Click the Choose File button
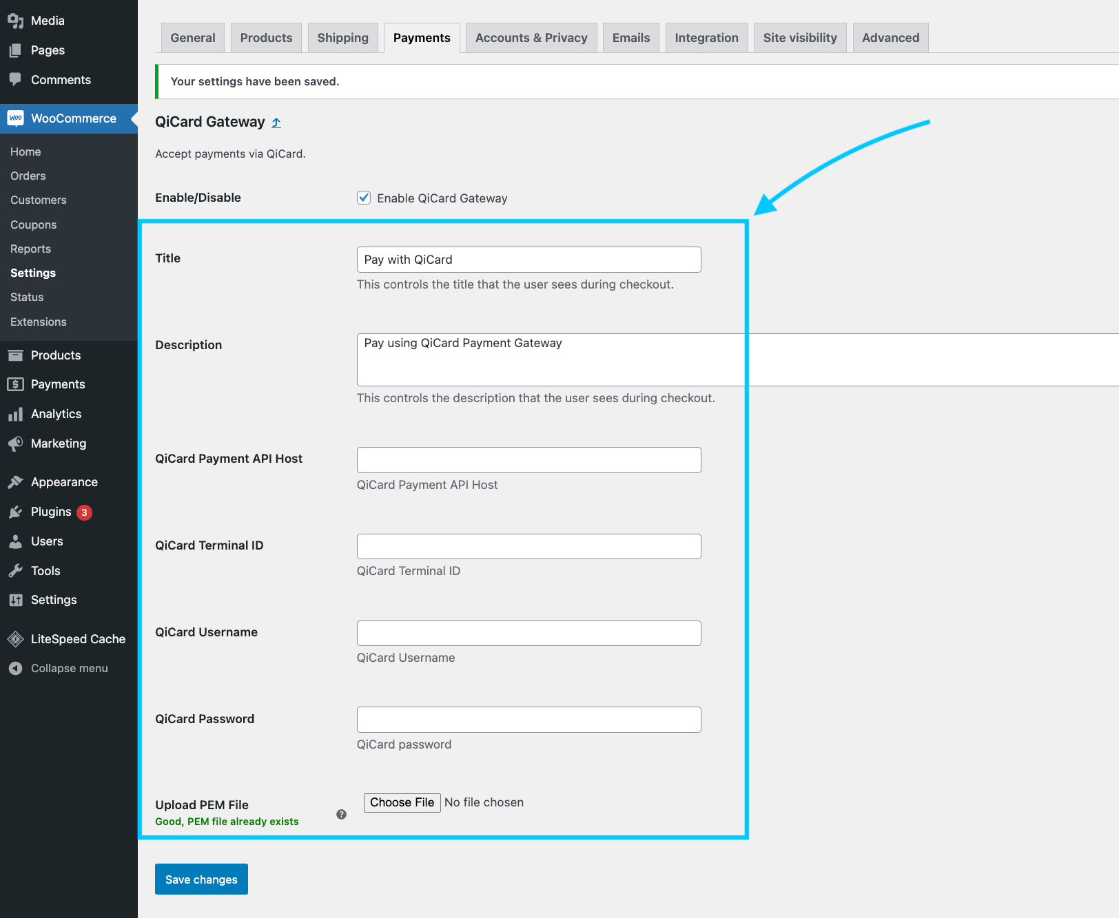Image resolution: width=1119 pixels, height=918 pixels. (402, 802)
